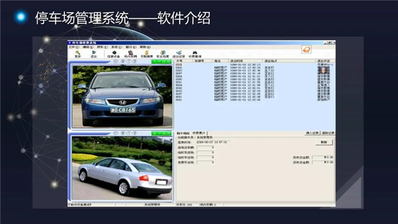The image size is (398, 224).
Task: Click the 收费查询 binoculars icon
Action: coord(194,54)
